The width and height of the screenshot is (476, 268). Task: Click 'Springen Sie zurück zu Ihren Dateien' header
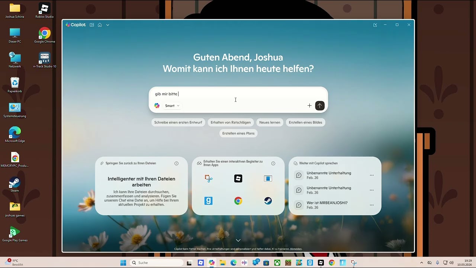pos(131,163)
